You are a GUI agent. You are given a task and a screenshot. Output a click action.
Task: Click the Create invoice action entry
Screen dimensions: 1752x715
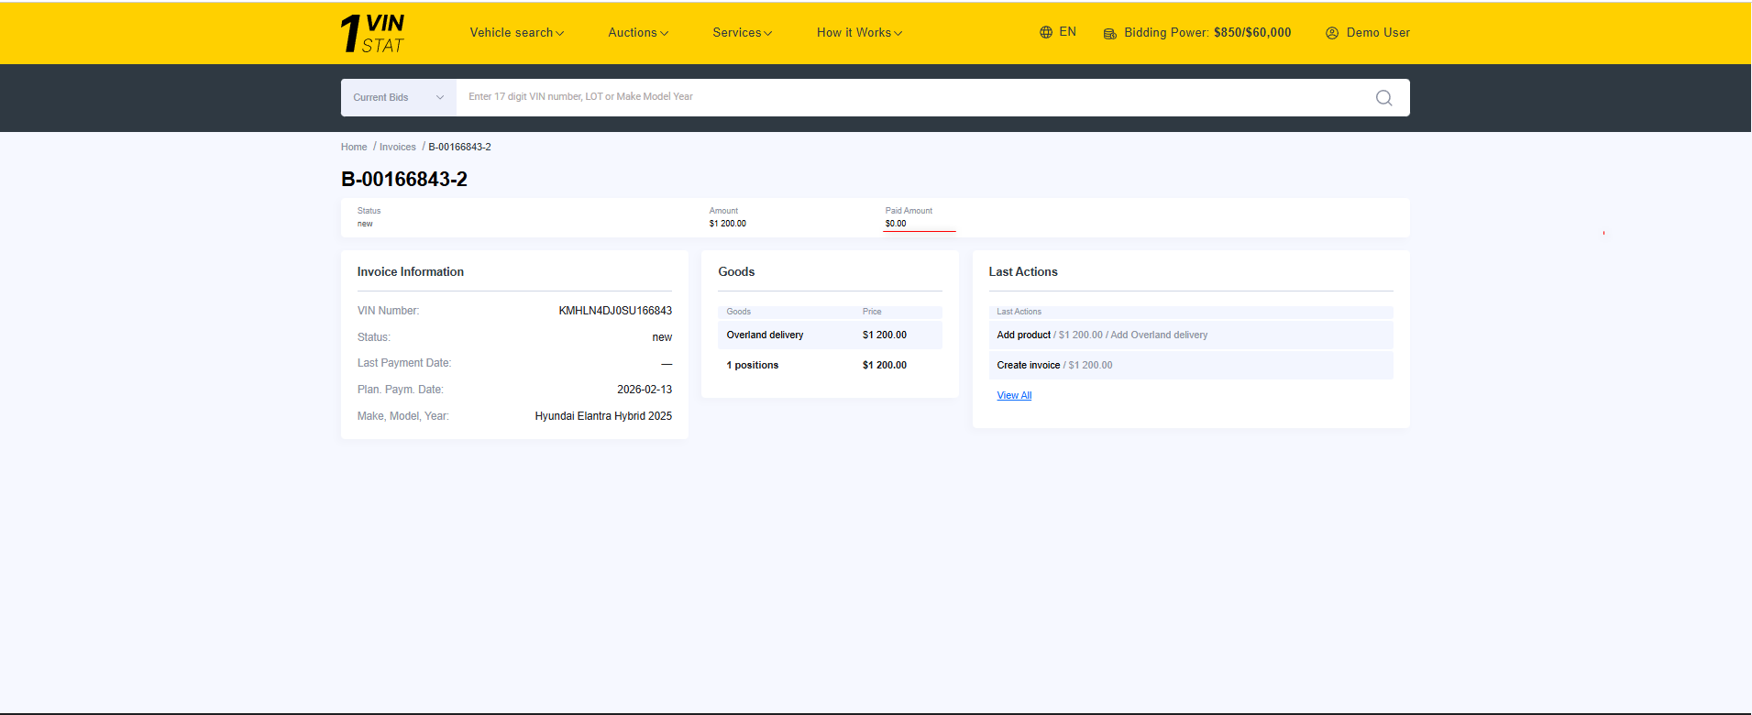(1029, 366)
